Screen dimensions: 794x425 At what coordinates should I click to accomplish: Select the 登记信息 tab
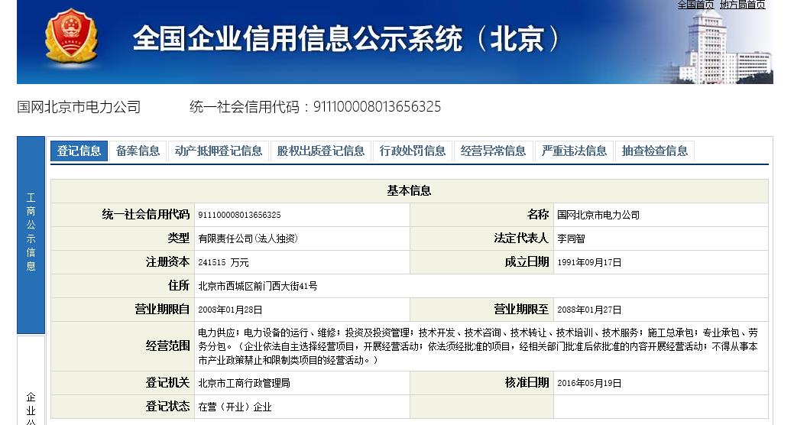coord(79,151)
